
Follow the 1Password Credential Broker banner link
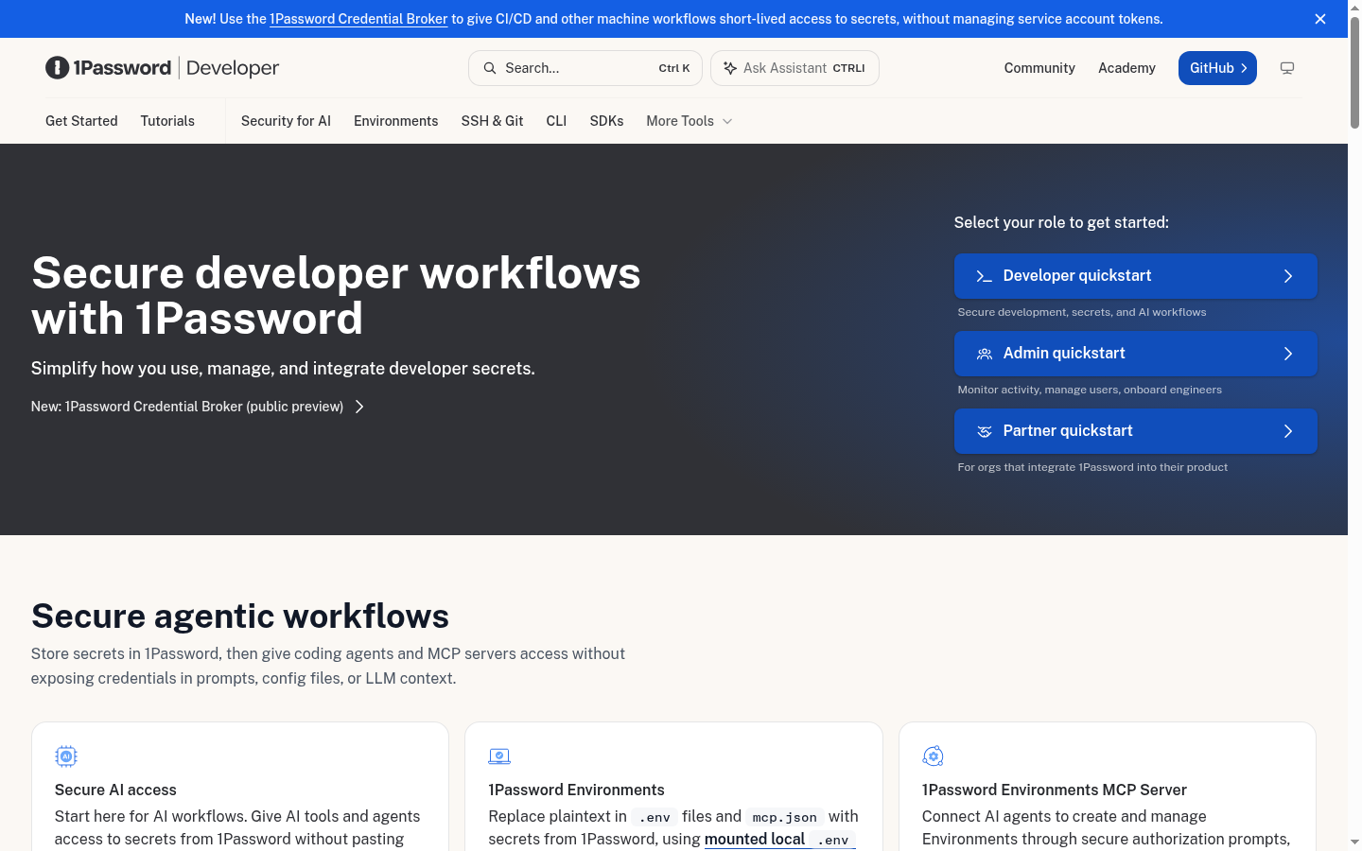(358, 19)
